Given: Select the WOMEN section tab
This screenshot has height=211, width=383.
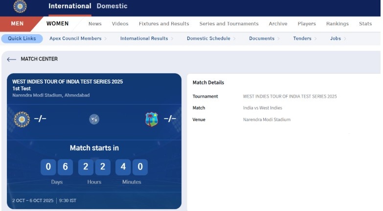Looking at the screenshot, I should pos(57,23).
